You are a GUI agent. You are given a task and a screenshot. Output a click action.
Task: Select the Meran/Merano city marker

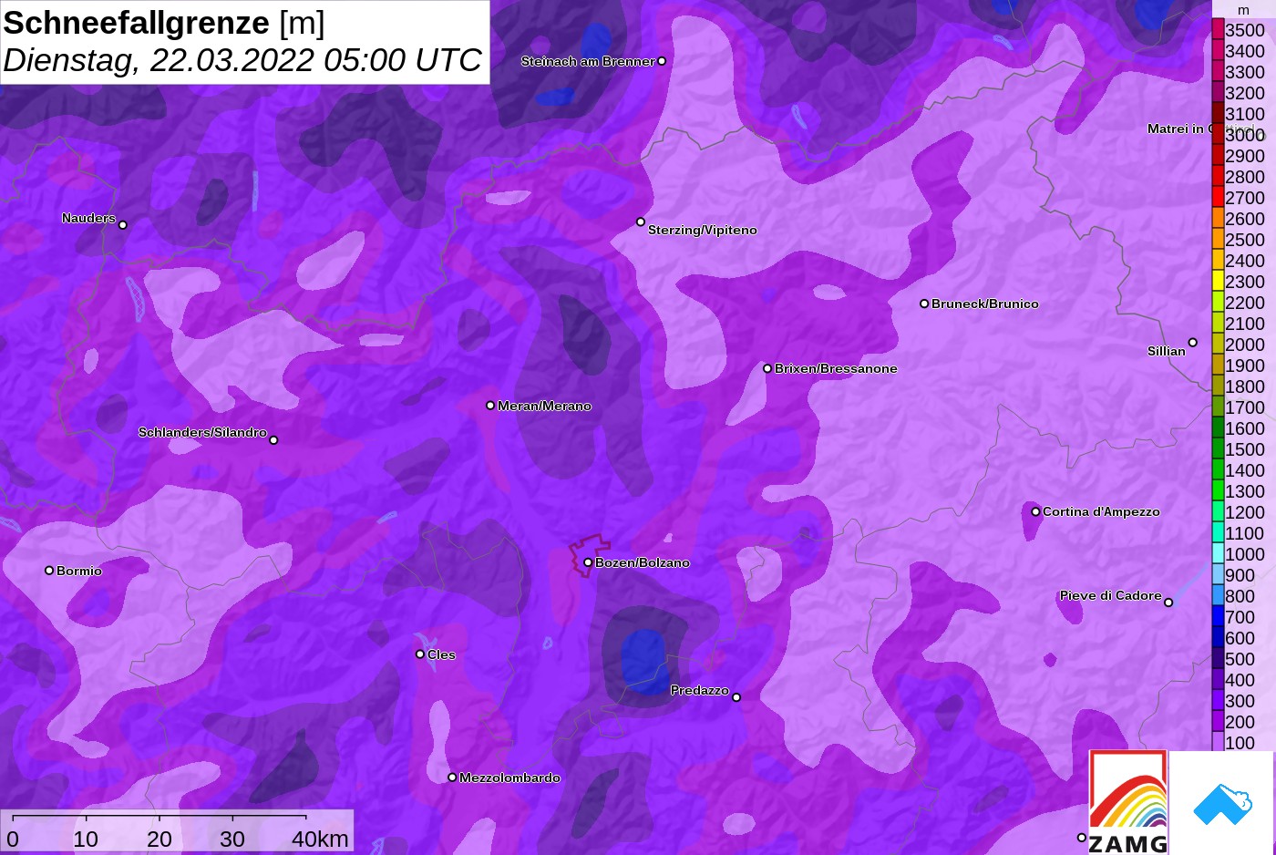pos(490,406)
